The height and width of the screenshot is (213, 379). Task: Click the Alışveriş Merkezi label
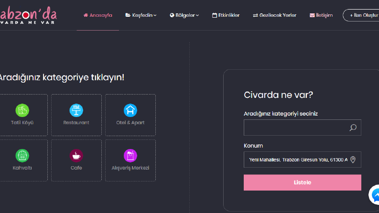click(130, 168)
